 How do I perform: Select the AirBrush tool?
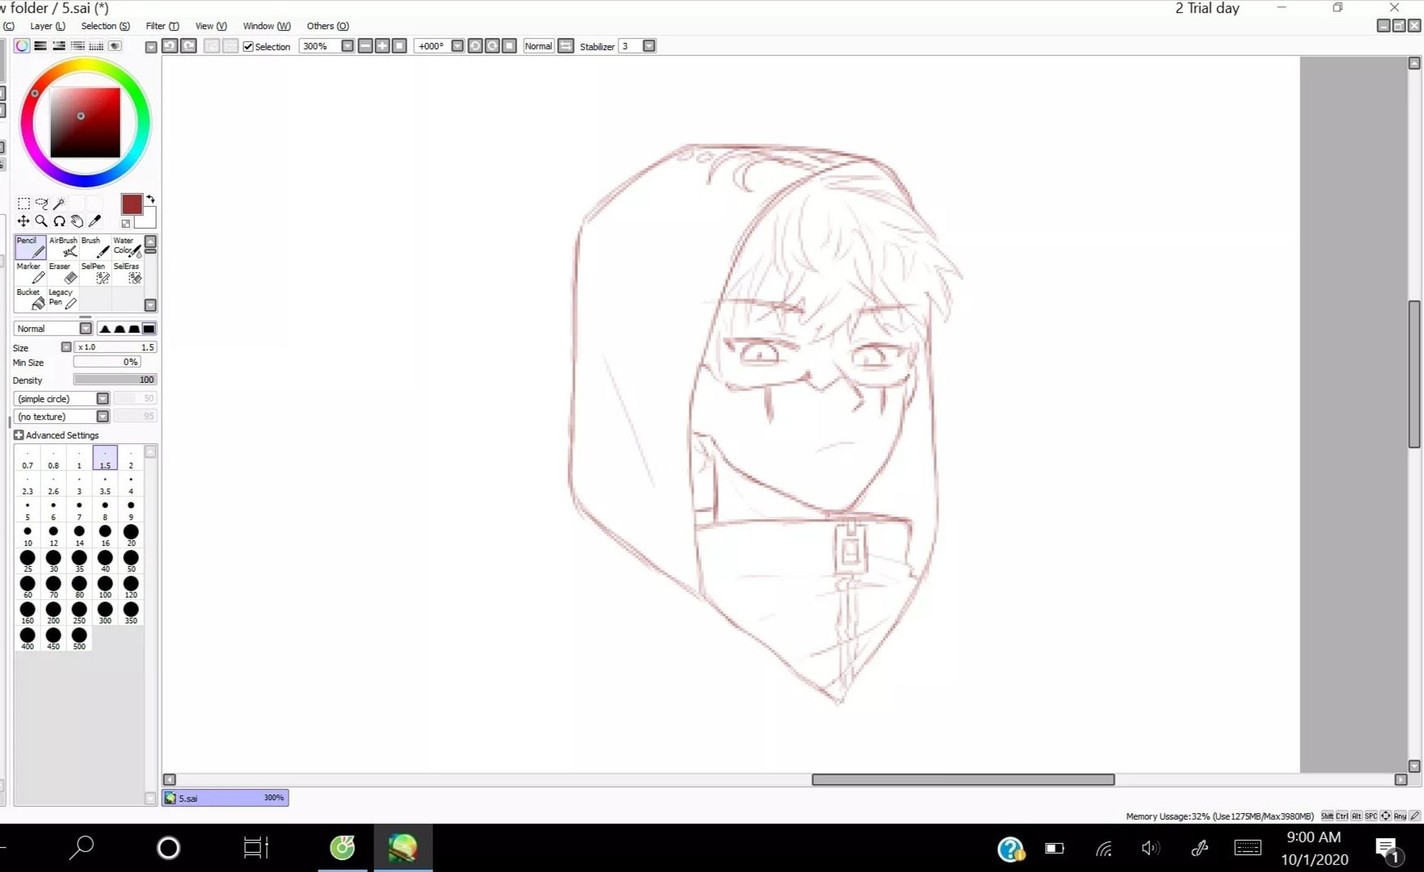(63, 247)
